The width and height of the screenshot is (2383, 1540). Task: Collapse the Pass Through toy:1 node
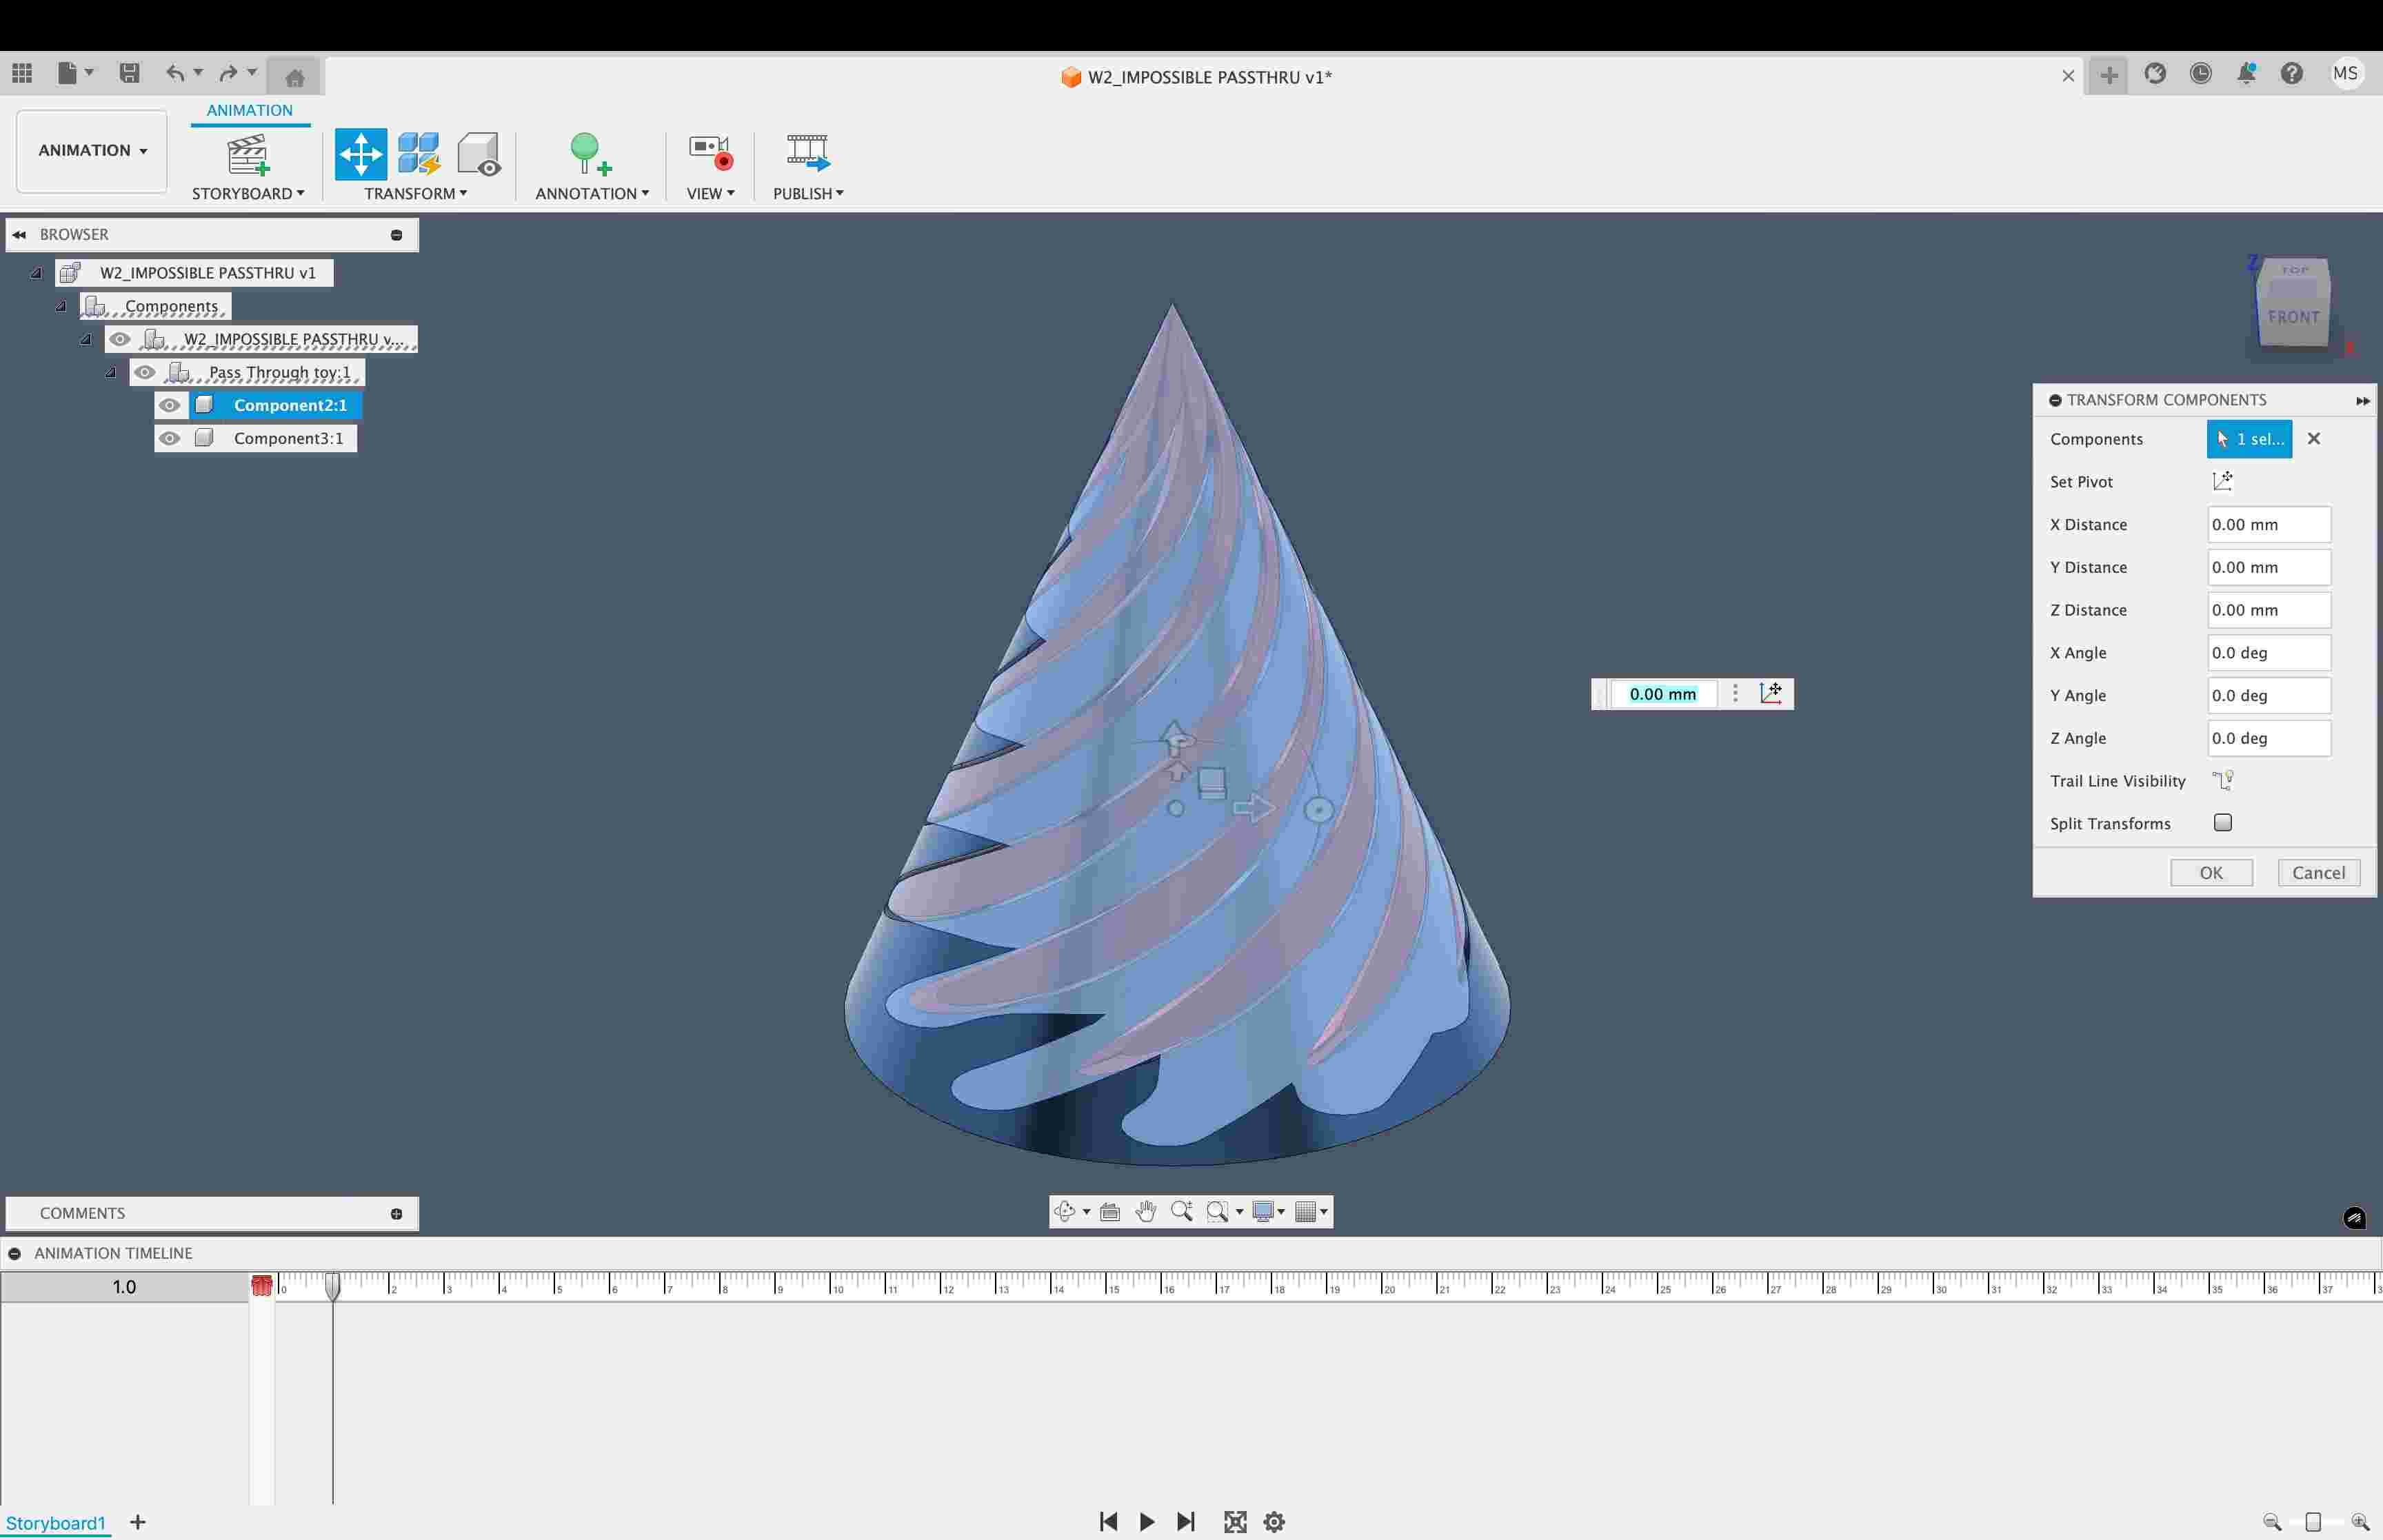click(x=110, y=372)
